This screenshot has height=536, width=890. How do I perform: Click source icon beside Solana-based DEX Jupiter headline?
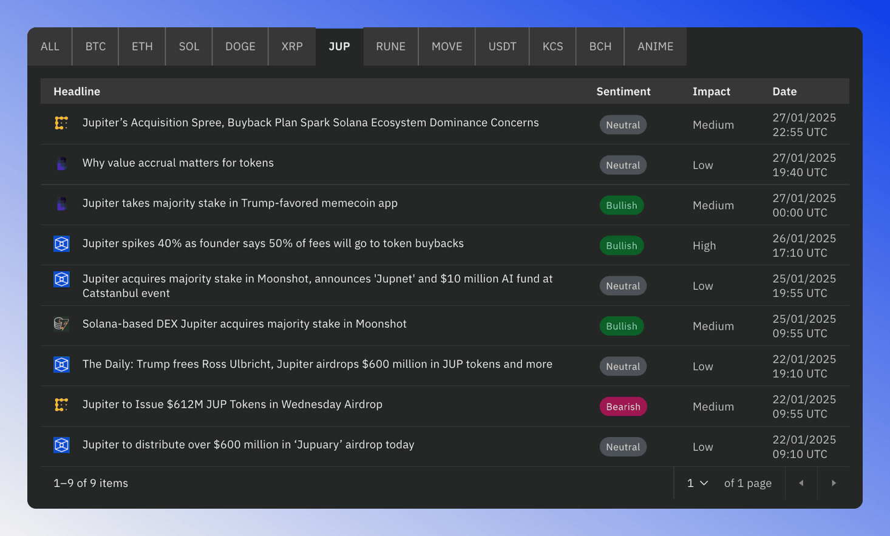click(61, 324)
